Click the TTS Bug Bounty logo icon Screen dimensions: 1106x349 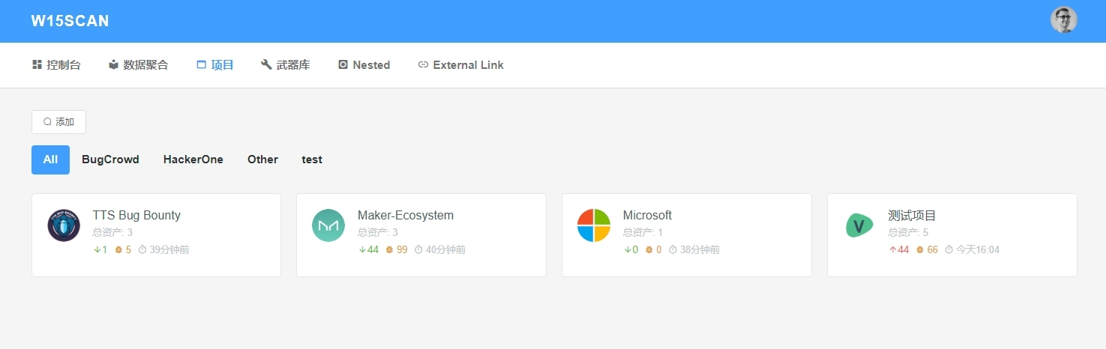[64, 225]
